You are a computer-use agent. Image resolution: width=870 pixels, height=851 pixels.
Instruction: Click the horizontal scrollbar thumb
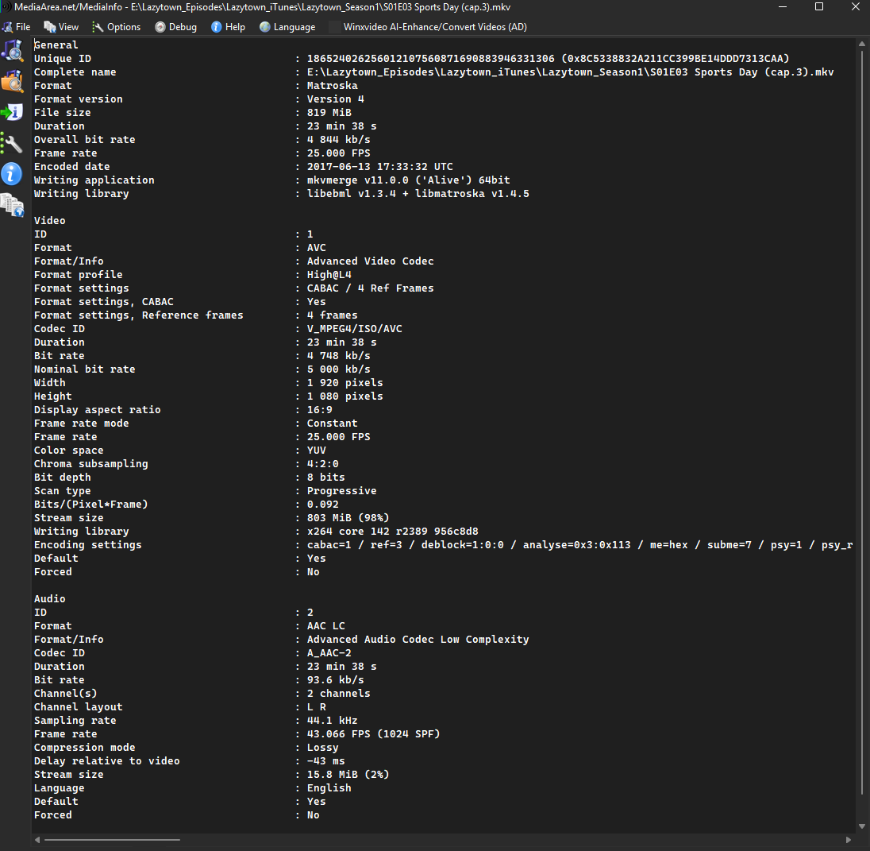click(x=112, y=840)
